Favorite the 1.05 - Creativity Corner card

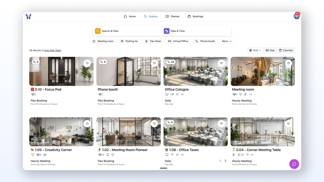[87, 124]
